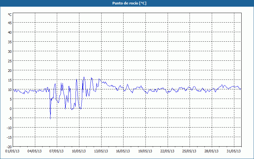Select the 10 label on the y-axis
The height and width of the screenshot is (159, 254).
coord(10,89)
